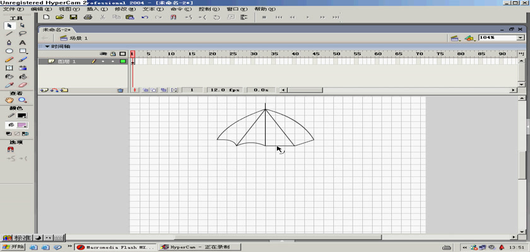
Task: Open Modify Onion Markers menu button
Action: [x=174, y=90]
